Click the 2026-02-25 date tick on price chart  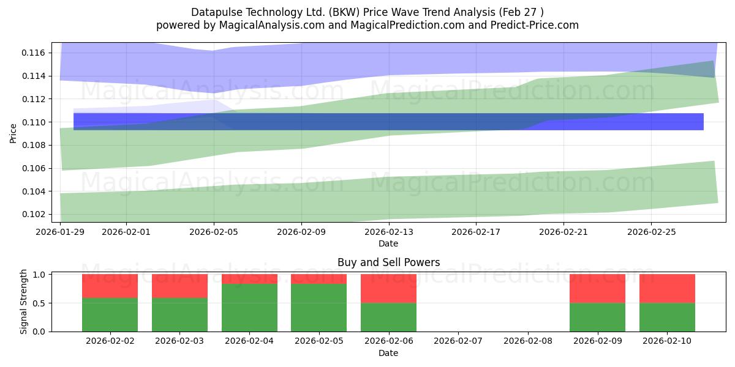coord(651,232)
